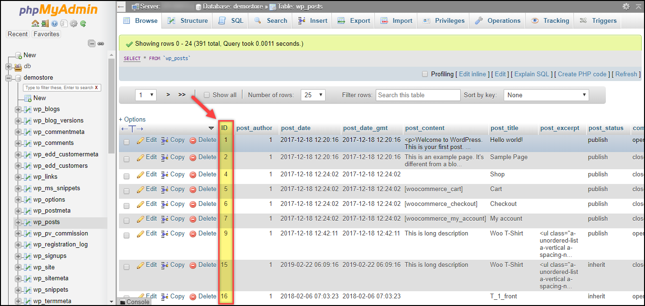
Task: Open the navigation panel settings gear icon
Action: click(74, 23)
